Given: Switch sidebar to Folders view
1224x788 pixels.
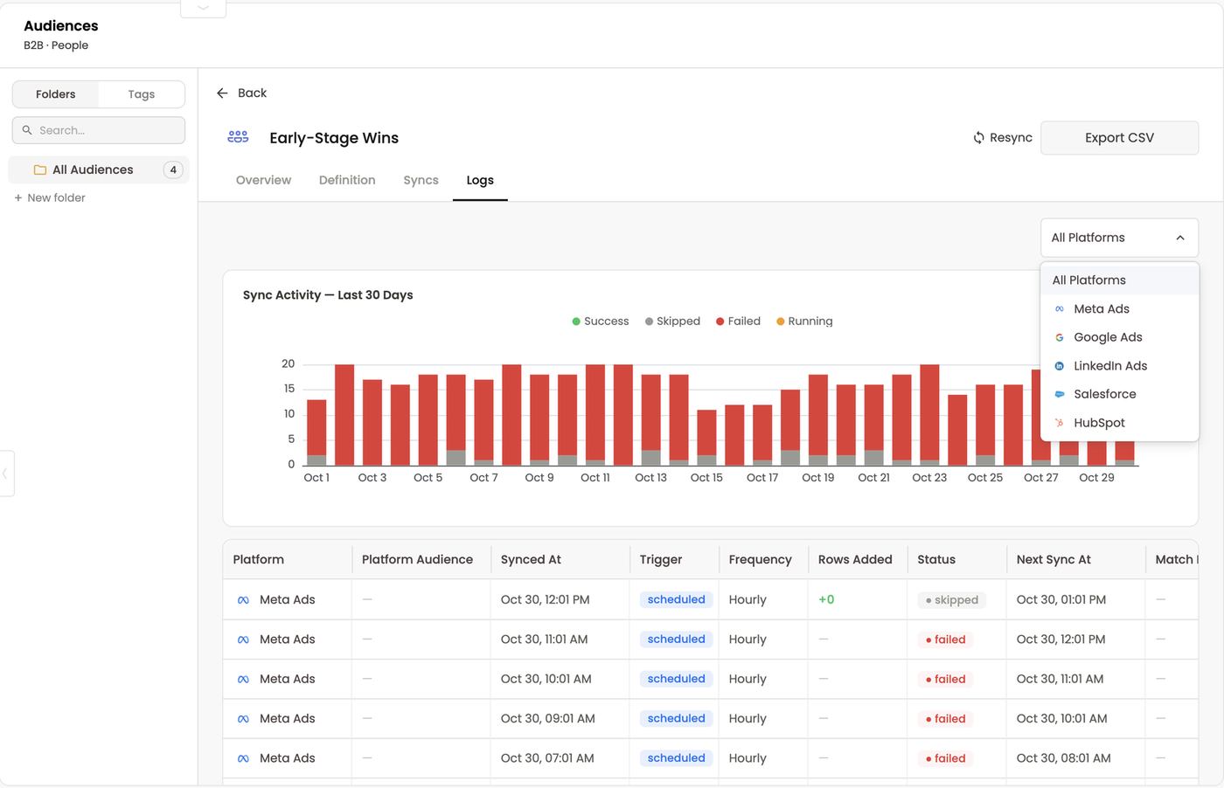Looking at the screenshot, I should tap(56, 94).
